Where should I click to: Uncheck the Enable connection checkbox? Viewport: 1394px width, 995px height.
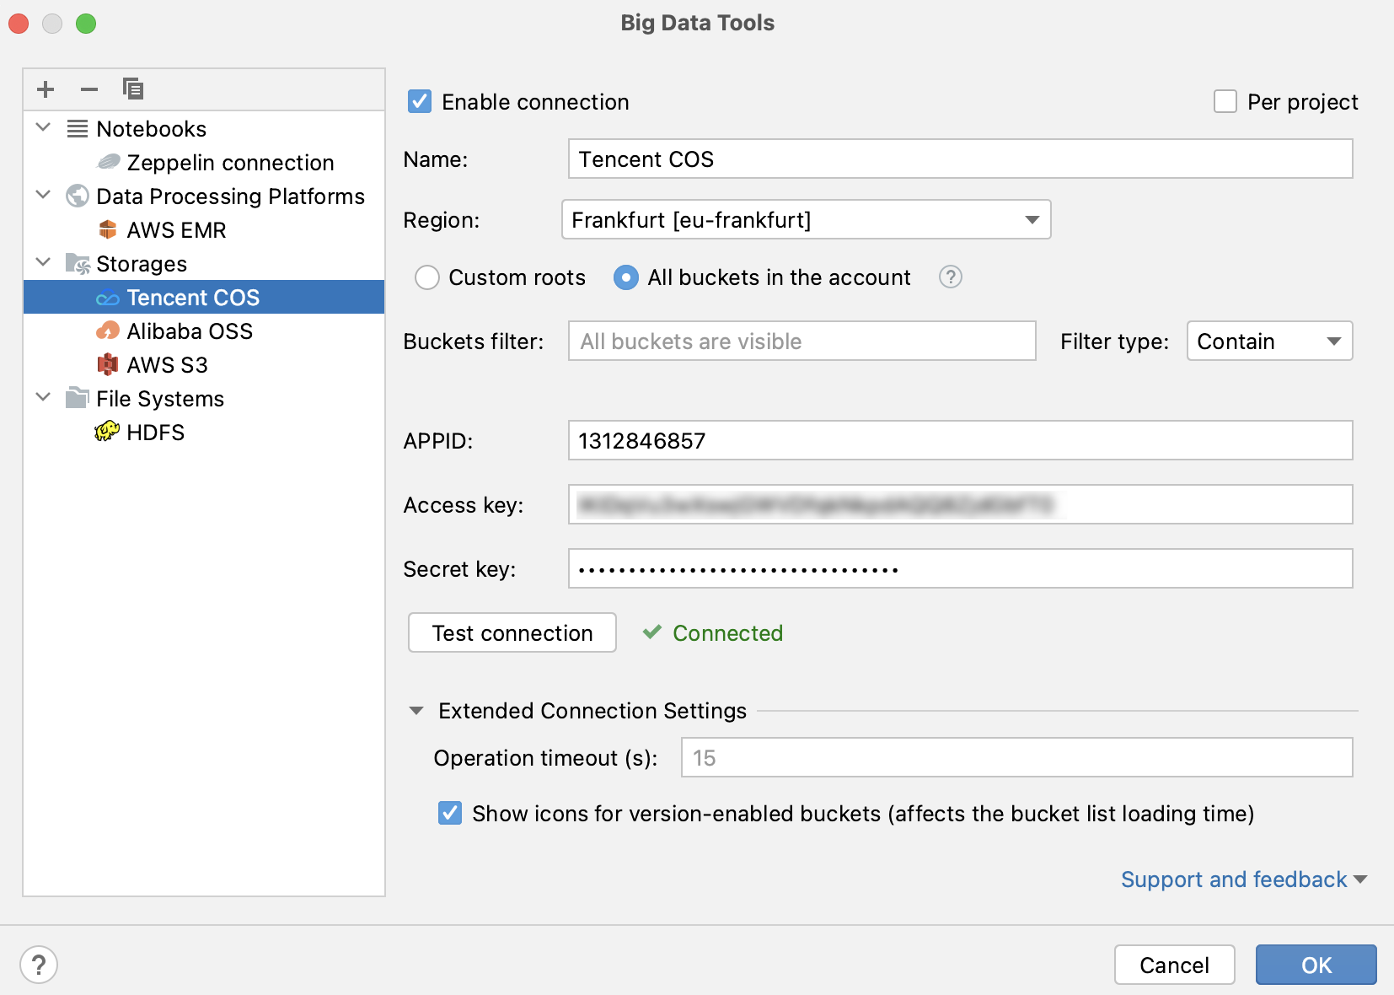420,102
